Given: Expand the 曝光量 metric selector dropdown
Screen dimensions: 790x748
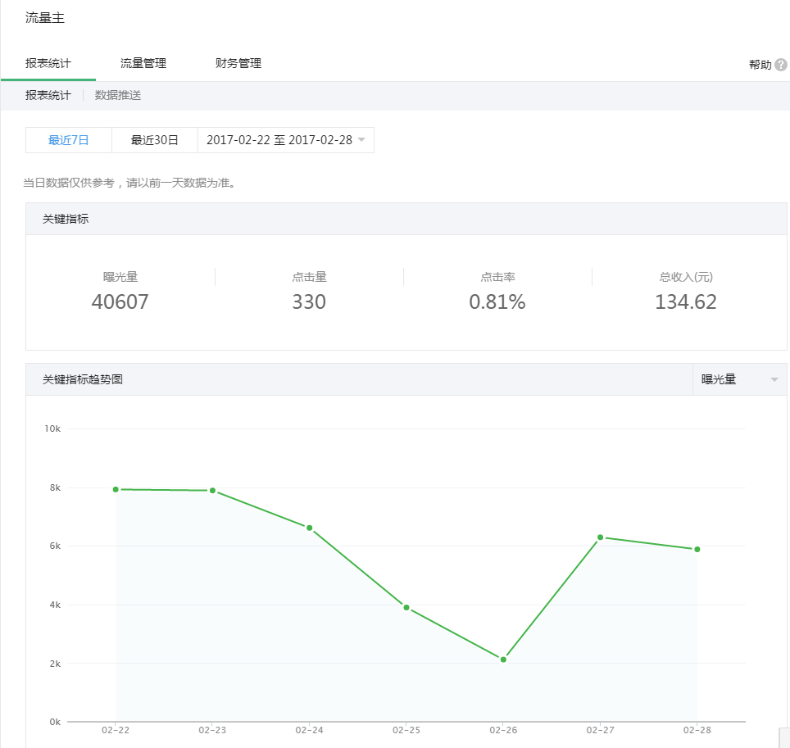Looking at the screenshot, I should click(739, 379).
